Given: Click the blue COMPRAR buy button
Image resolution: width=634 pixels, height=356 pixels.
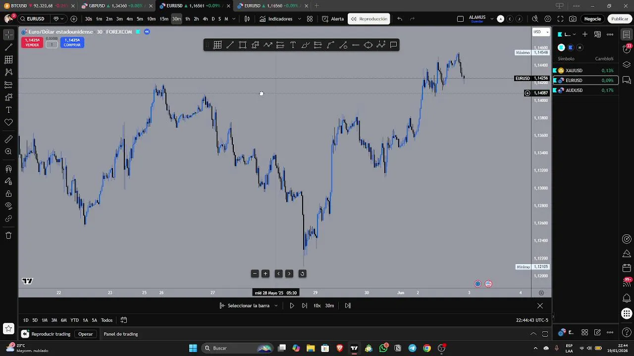Looking at the screenshot, I should (72, 43).
